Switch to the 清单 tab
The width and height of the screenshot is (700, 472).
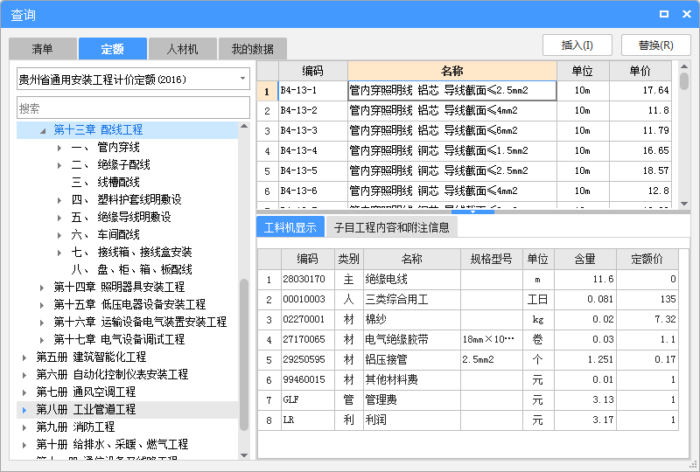pyautogui.click(x=42, y=49)
